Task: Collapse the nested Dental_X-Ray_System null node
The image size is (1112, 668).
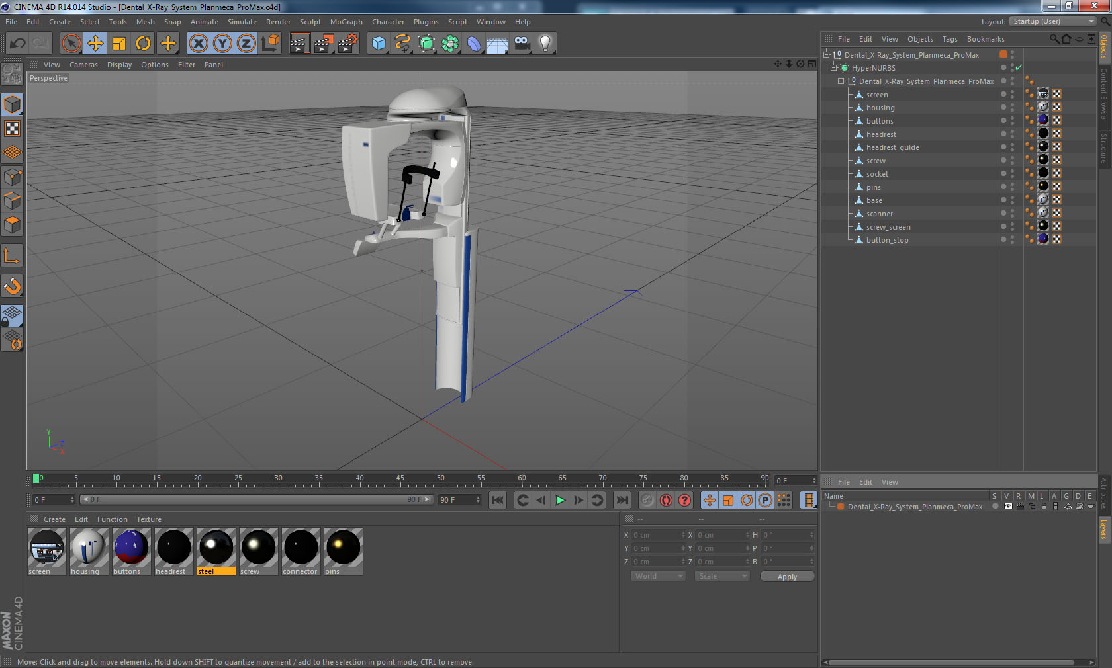Action: [841, 81]
